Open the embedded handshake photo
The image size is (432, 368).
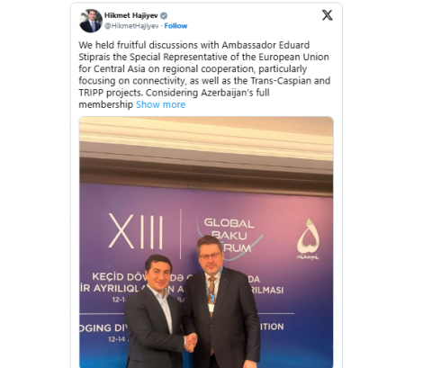click(x=206, y=242)
